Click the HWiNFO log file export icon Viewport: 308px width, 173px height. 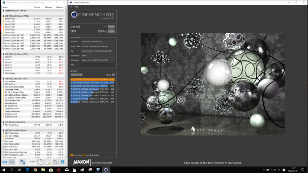pyautogui.click(x=47, y=162)
